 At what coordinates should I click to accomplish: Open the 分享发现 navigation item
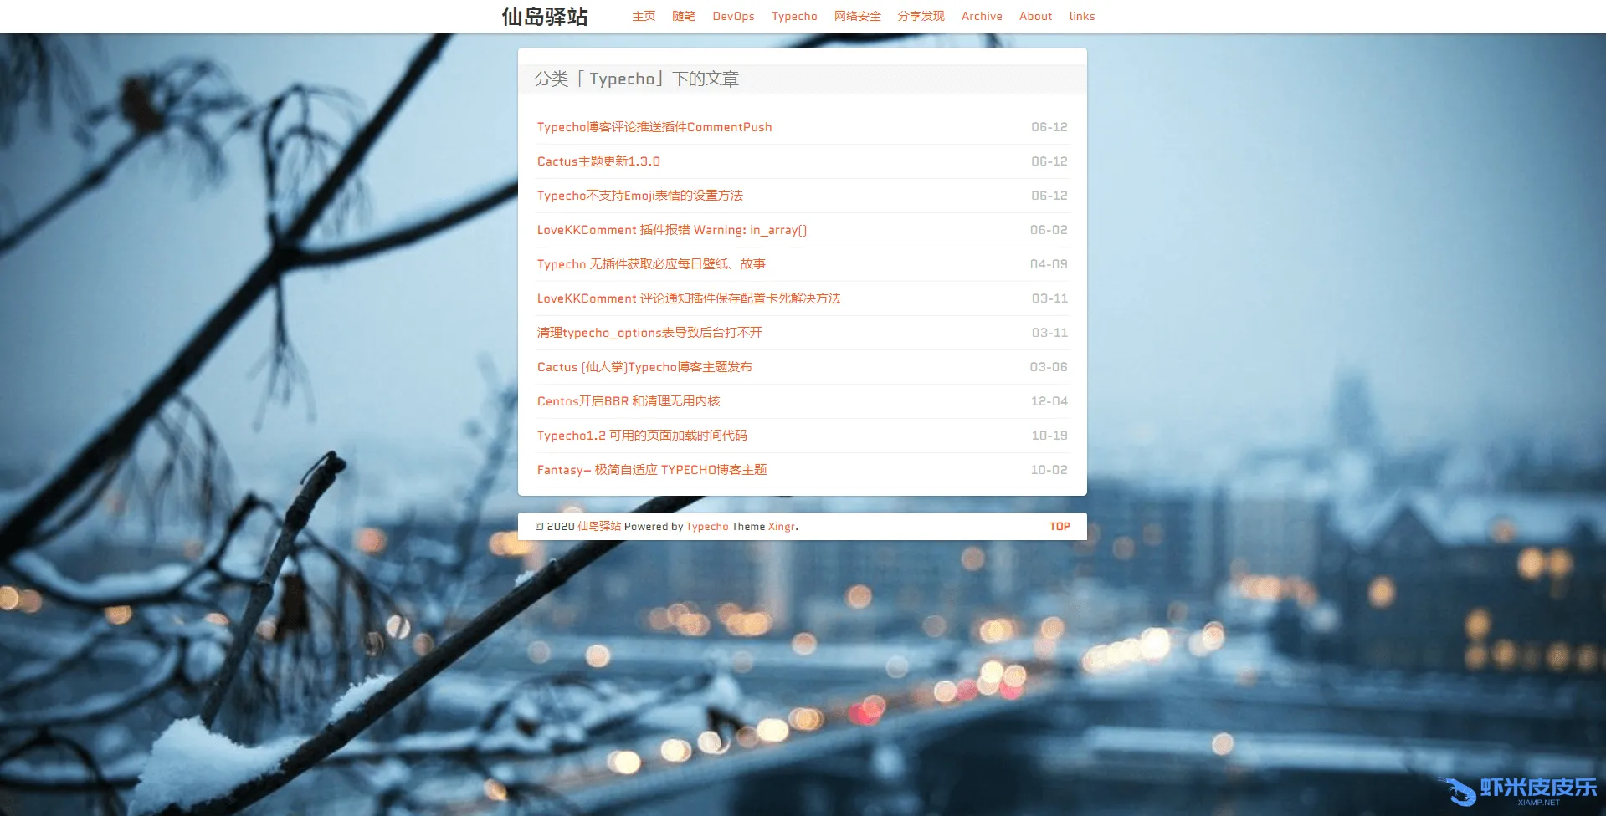921,17
